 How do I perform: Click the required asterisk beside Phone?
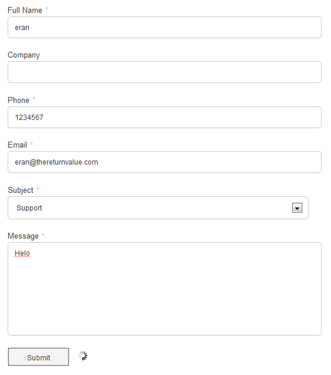pyautogui.click(x=34, y=99)
